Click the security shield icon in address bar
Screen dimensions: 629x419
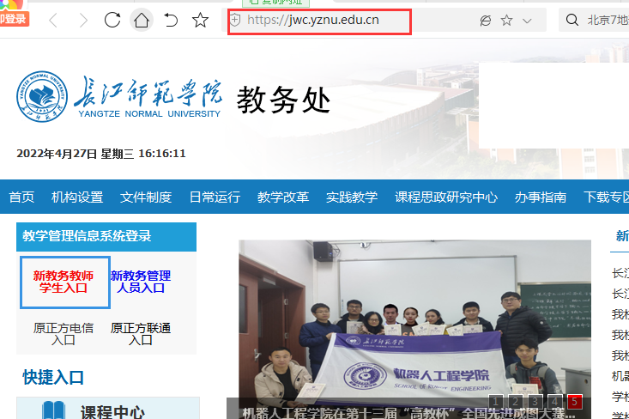click(x=236, y=20)
